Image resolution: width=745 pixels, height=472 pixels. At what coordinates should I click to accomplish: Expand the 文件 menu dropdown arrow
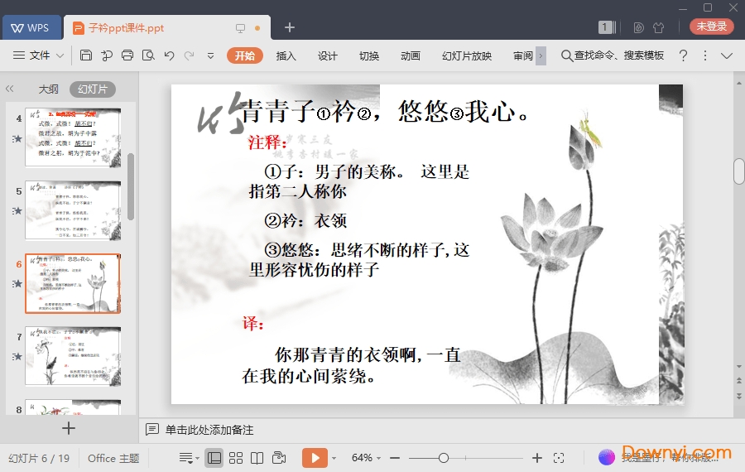(60, 55)
